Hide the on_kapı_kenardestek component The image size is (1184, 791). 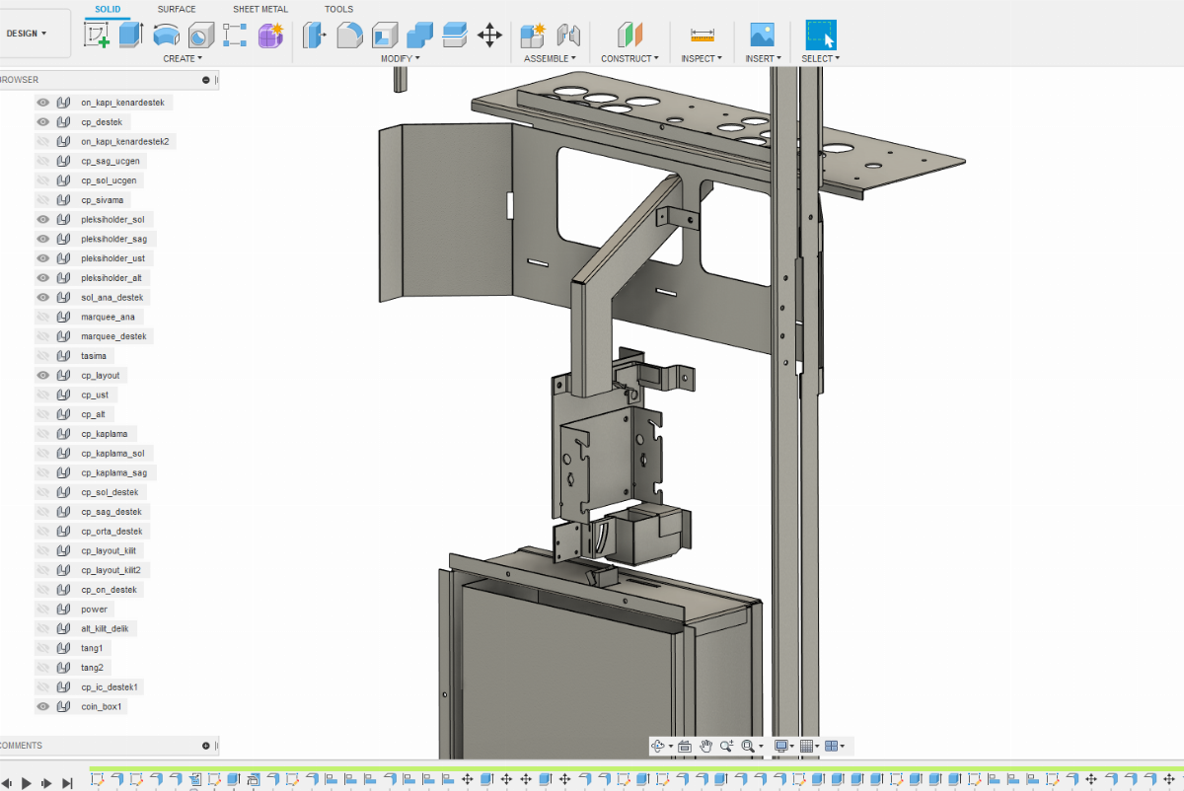pos(43,103)
